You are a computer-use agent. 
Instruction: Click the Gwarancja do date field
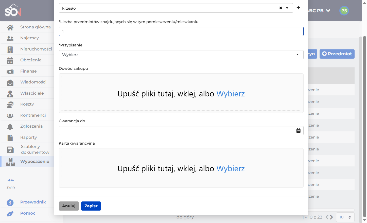click(x=181, y=130)
